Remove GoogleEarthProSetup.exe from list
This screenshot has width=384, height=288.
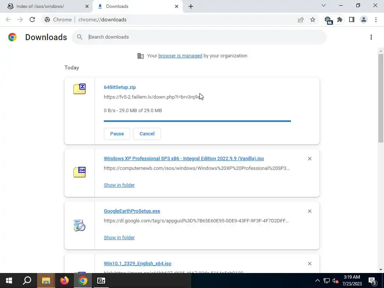coord(310,211)
